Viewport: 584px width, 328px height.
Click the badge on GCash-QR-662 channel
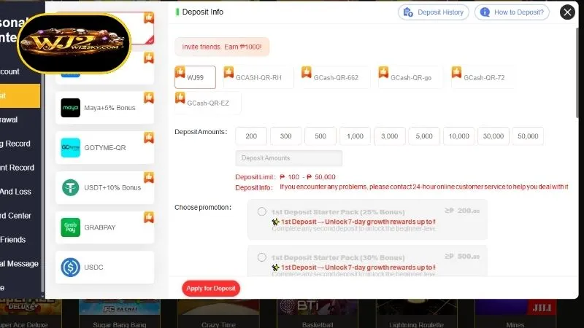pos(307,71)
